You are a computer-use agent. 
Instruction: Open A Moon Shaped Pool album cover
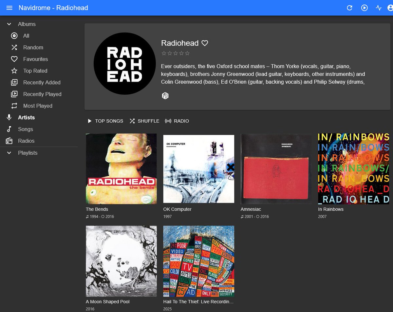click(121, 261)
